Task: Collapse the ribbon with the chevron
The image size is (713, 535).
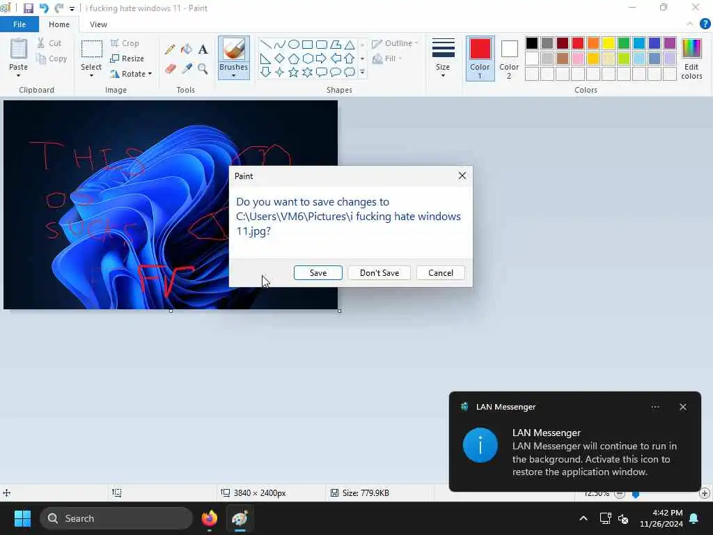Action: tap(690, 24)
